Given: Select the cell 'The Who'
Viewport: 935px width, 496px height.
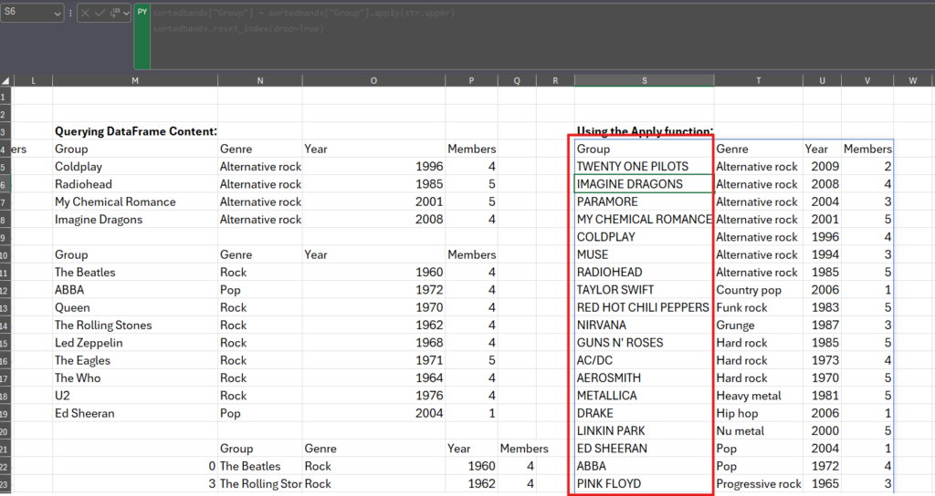Looking at the screenshot, I should click(135, 378).
